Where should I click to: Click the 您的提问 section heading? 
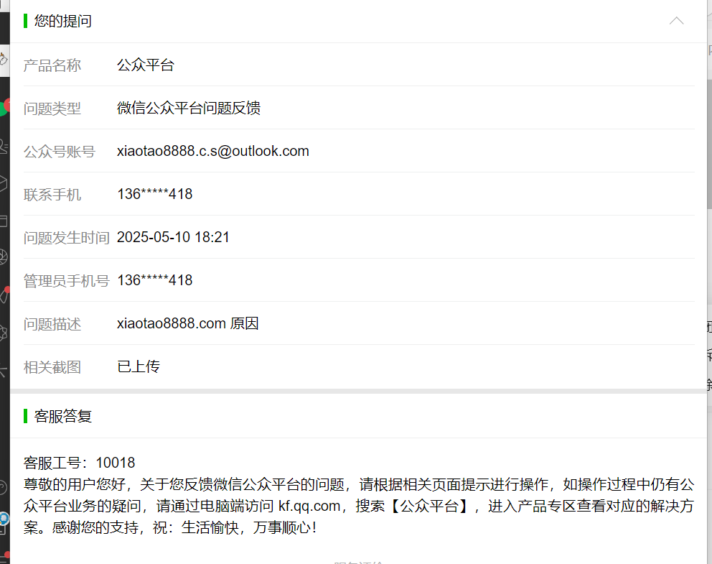tap(62, 21)
